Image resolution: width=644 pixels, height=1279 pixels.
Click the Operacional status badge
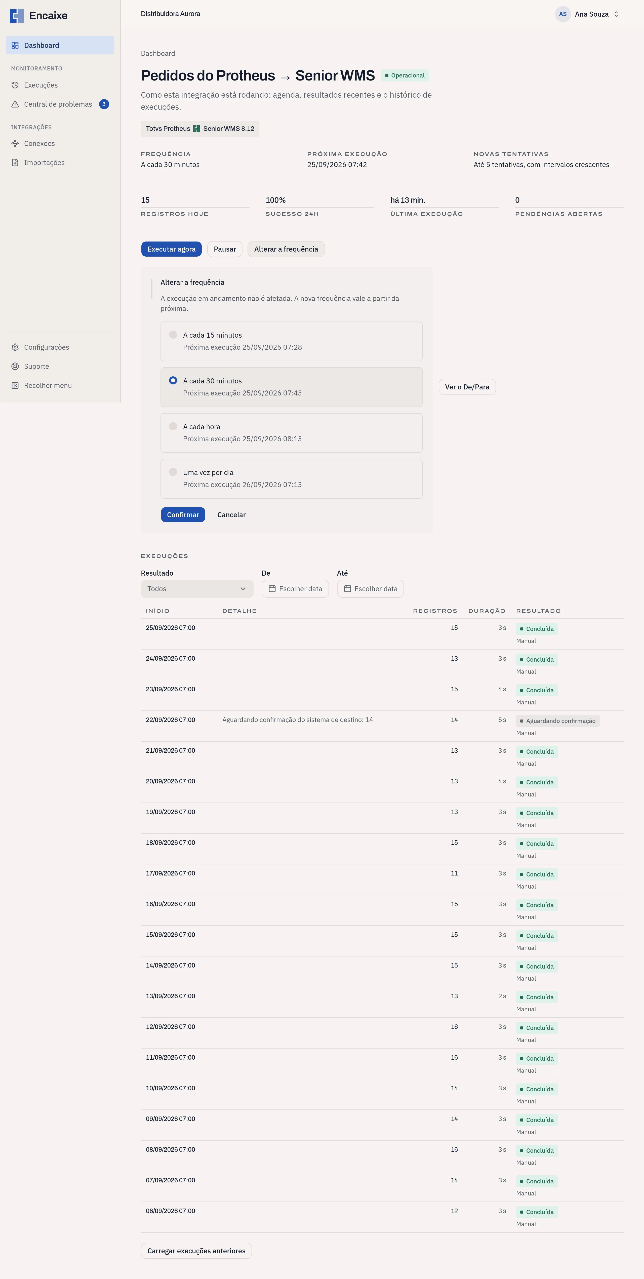[405, 75]
